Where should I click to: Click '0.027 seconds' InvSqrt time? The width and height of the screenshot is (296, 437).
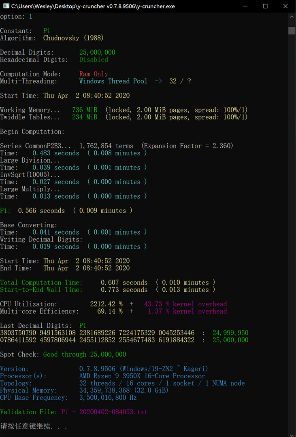coord(56,182)
